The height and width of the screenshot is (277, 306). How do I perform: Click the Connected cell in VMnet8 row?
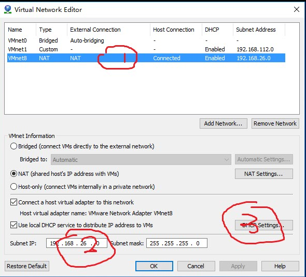(166, 58)
